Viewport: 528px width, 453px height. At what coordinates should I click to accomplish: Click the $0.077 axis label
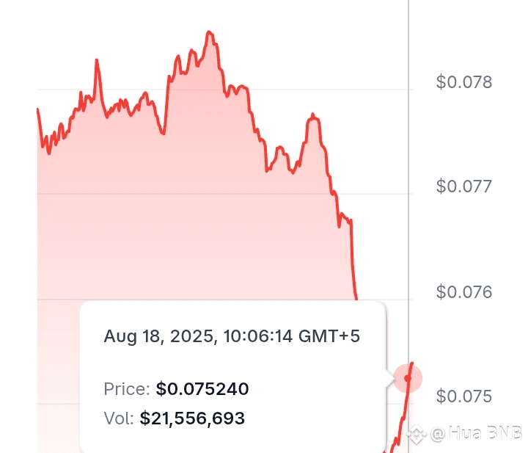click(x=464, y=186)
